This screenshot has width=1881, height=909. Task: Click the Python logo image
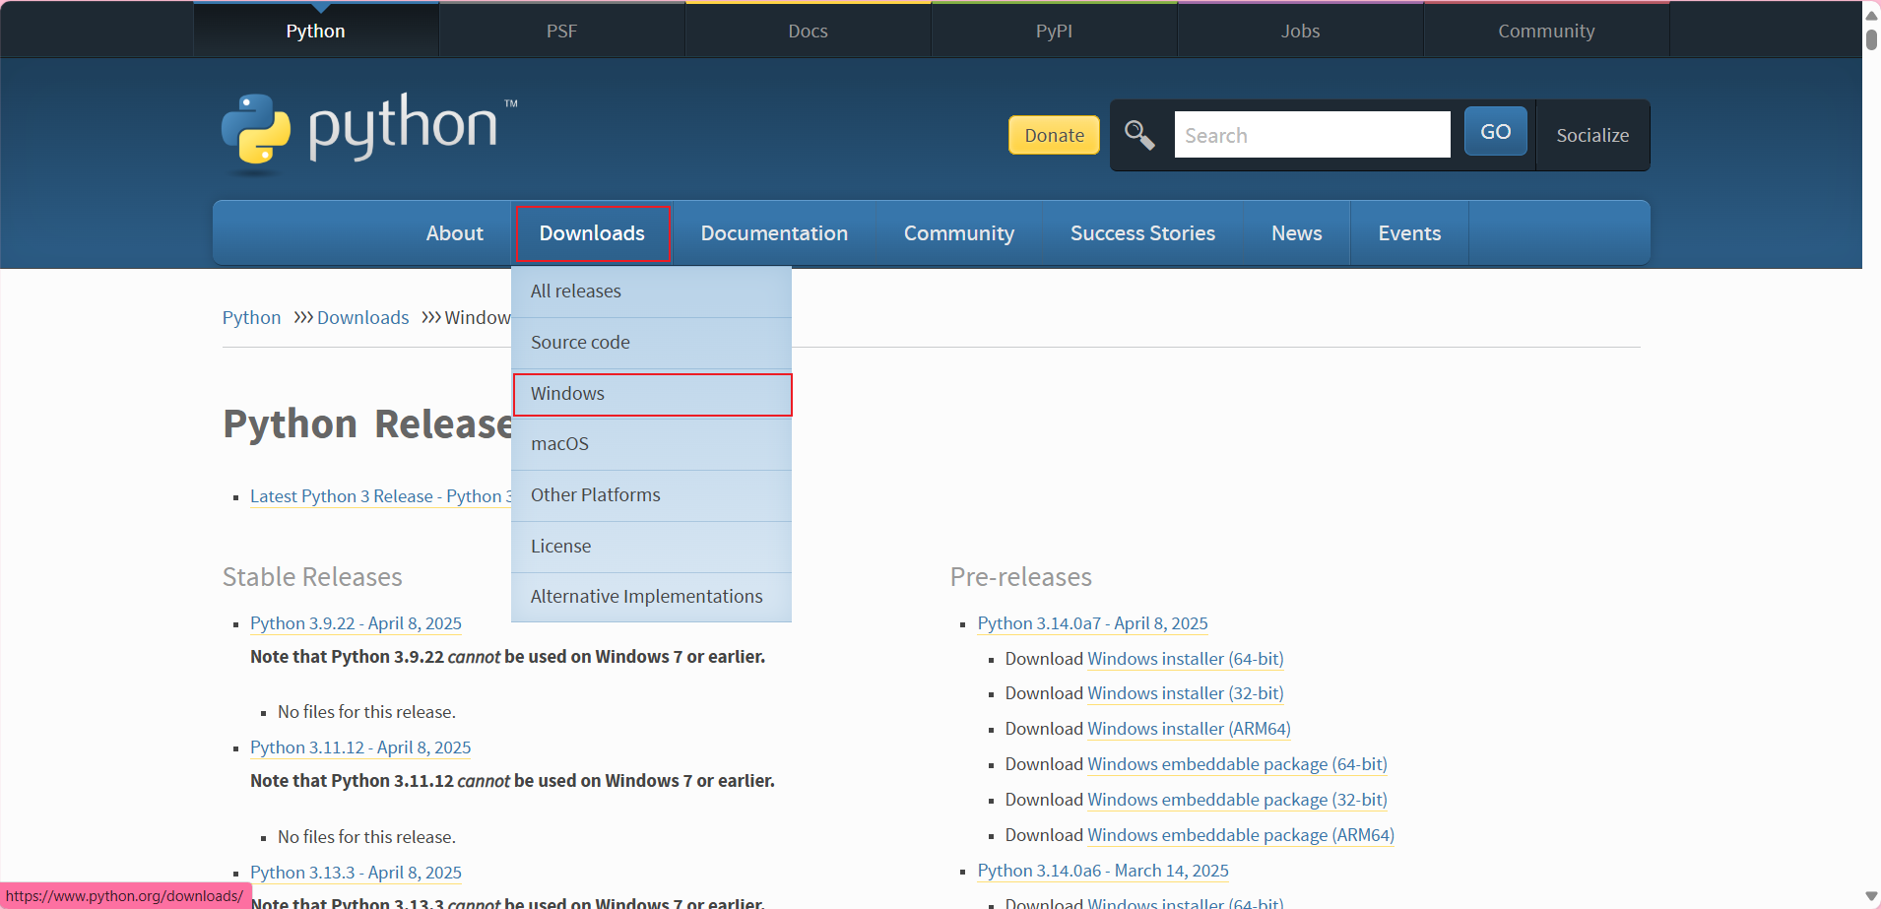coord(369,133)
